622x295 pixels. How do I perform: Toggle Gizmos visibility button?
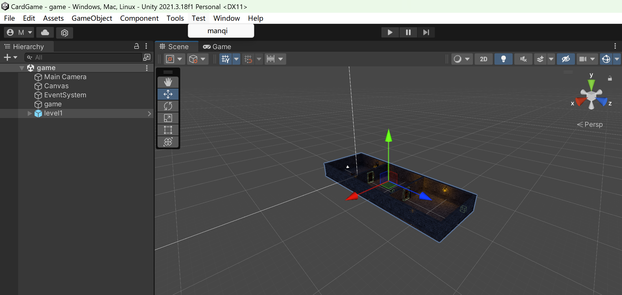click(606, 59)
